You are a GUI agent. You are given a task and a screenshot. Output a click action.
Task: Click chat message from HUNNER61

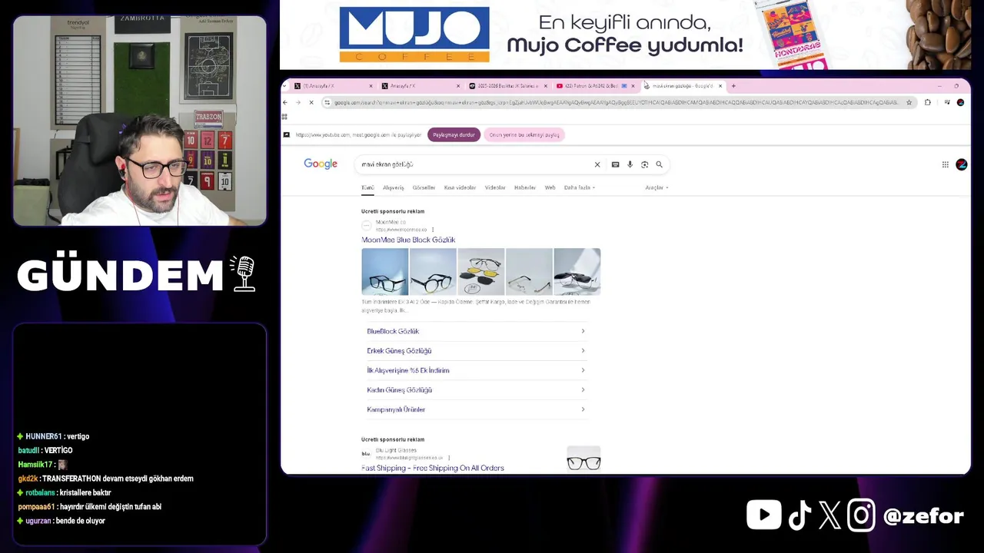53,436
